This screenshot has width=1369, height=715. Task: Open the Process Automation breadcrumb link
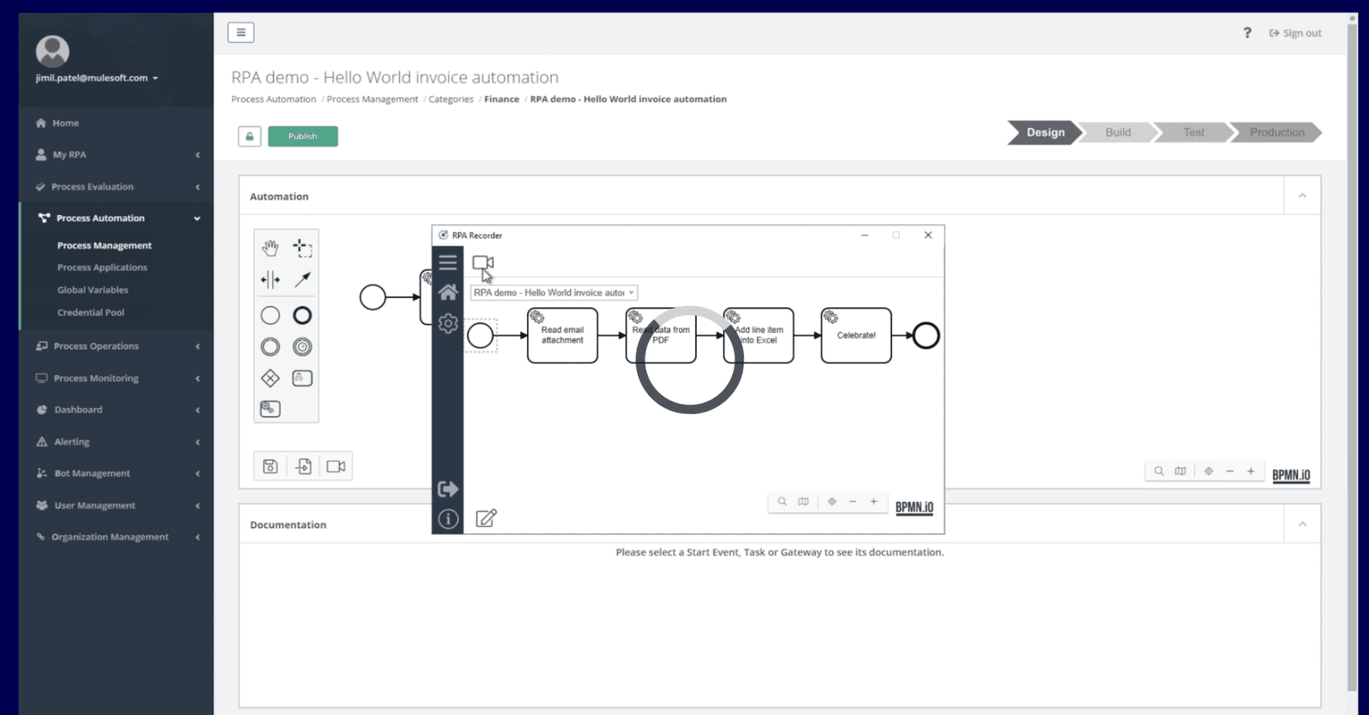pos(274,99)
